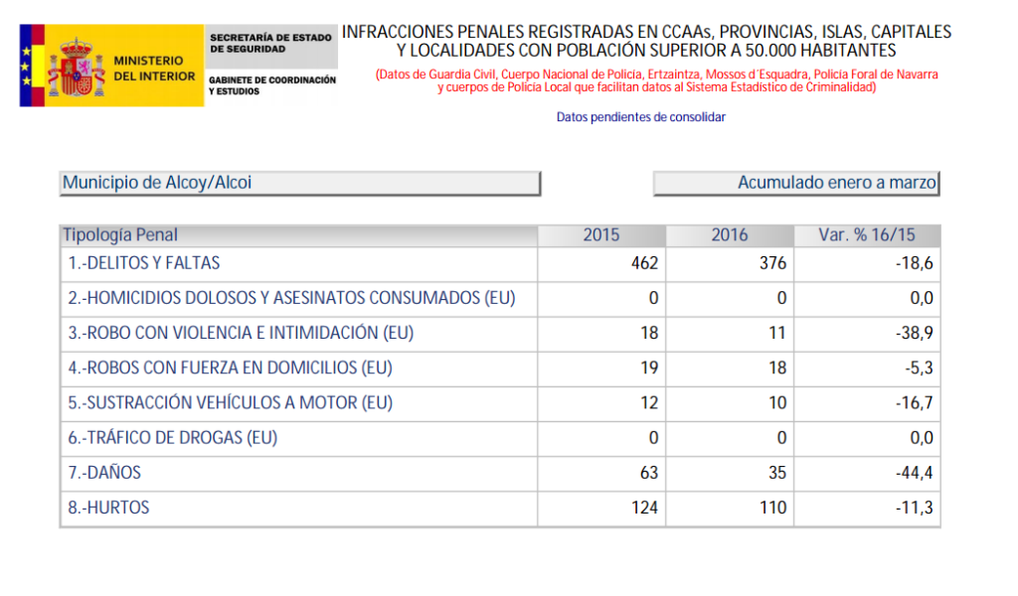Select the homicidios dolosos y asesinatos row label
The height and width of the screenshot is (596, 1018).
(x=291, y=298)
